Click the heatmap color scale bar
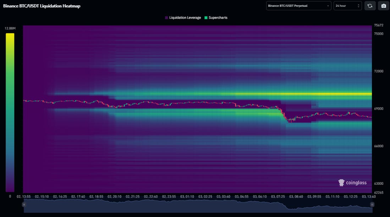Image resolution: width=390 pixels, height=217 pixels. click(x=10, y=113)
